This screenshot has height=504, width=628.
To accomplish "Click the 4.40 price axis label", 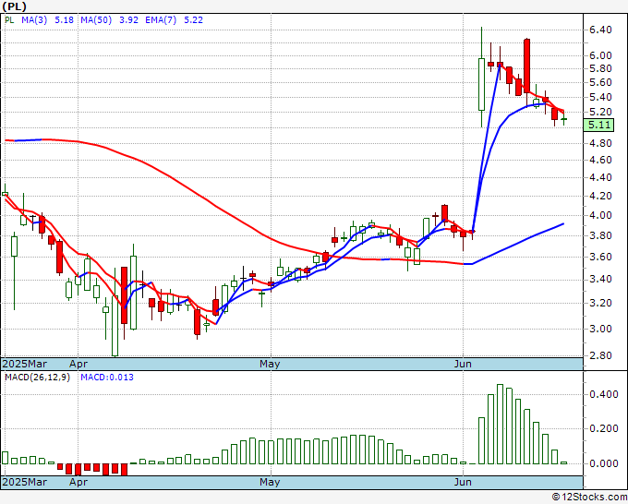I will click(x=600, y=177).
